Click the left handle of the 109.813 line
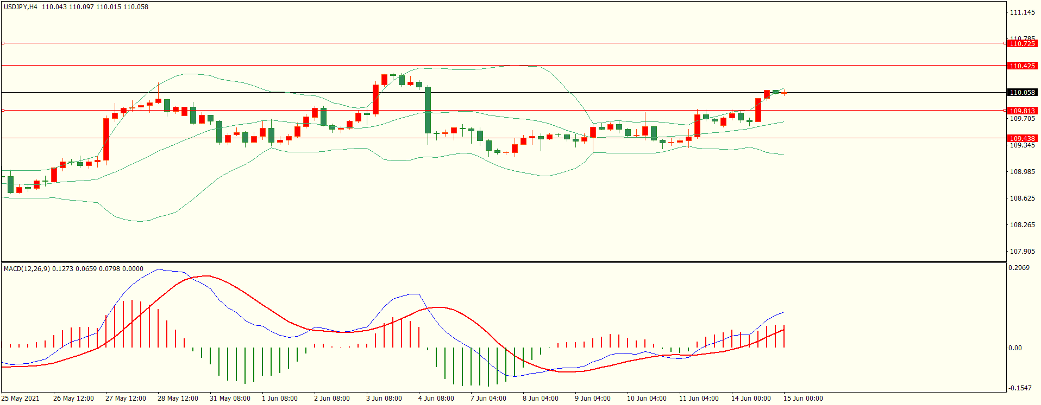1041x405 pixels. [3, 110]
